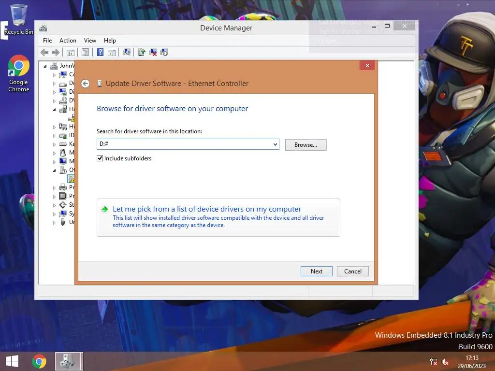The image size is (495, 371).
Task: Select the Universal Serial Bus plug icon (Un row)
Action: click(63, 222)
